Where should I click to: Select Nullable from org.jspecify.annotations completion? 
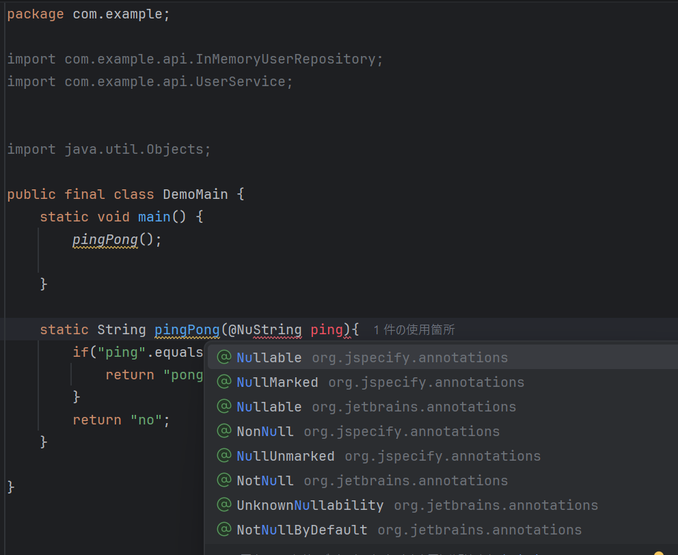pyautogui.click(x=443, y=357)
